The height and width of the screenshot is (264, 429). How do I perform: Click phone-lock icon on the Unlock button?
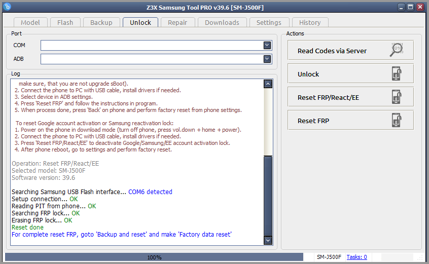coord(397,73)
